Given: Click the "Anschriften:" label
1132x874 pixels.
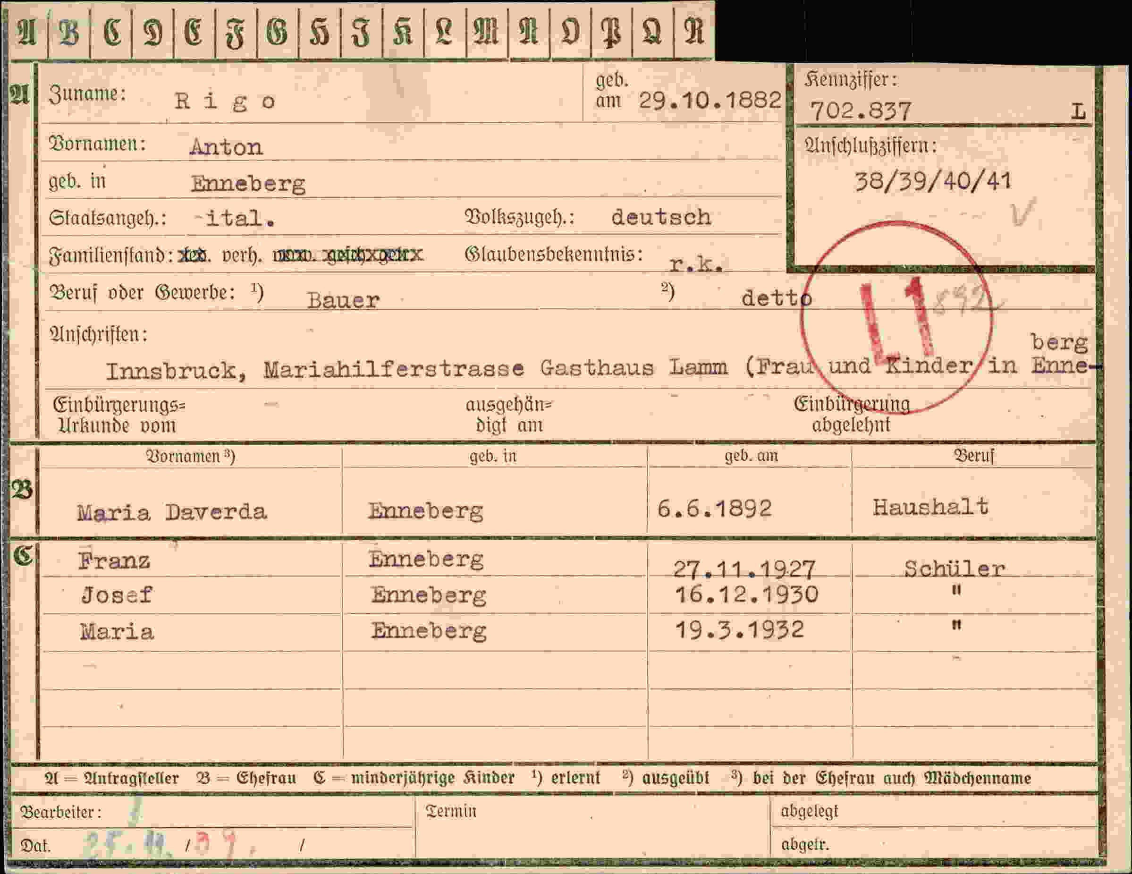Looking at the screenshot, I should pos(99,334).
